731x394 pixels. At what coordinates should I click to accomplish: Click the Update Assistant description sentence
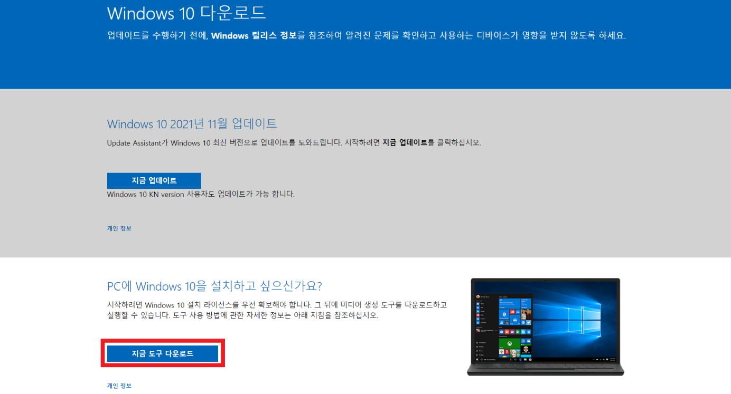point(294,142)
